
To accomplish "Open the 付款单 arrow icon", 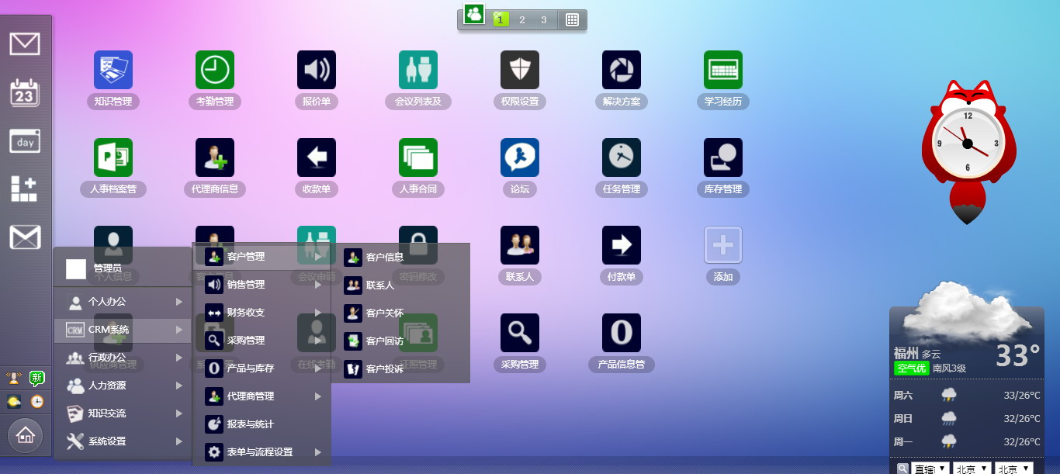I will click(x=622, y=246).
